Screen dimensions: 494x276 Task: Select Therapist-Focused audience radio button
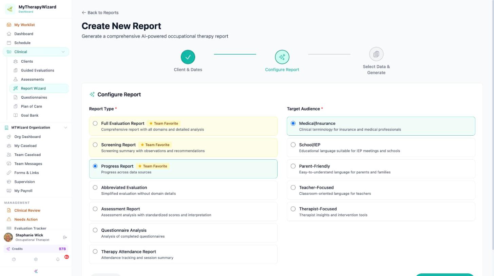pos(293,209)
